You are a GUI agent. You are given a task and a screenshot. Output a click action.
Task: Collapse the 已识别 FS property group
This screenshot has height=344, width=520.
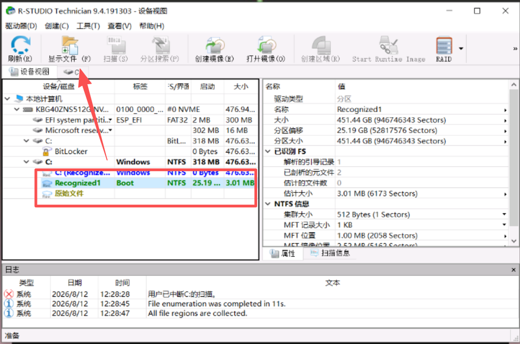point(268,151)
